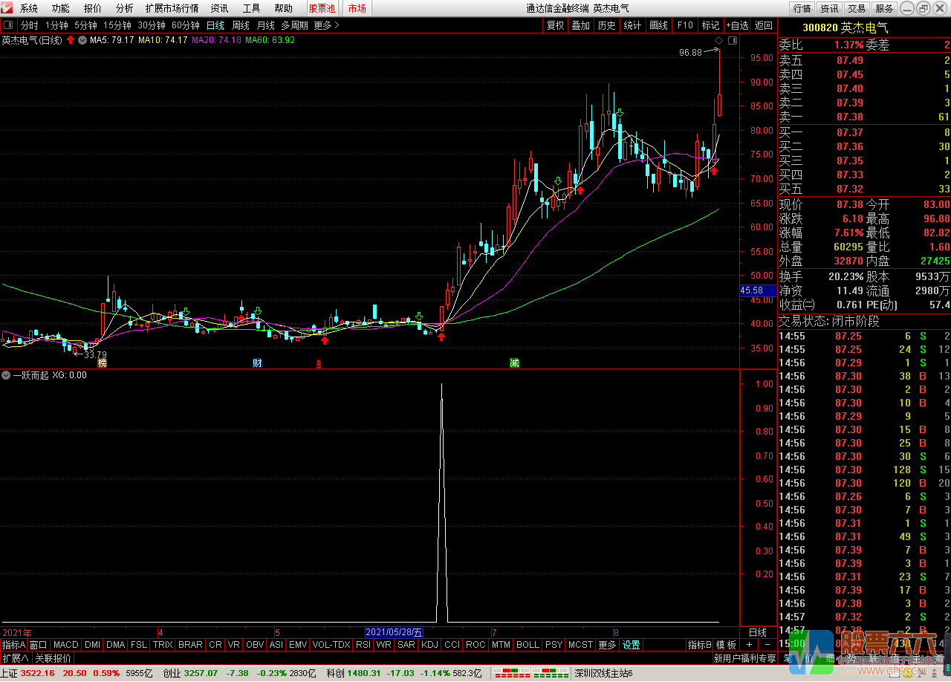
Task: Click the 财 marker on the chart timeline
Action: point(257,363)
